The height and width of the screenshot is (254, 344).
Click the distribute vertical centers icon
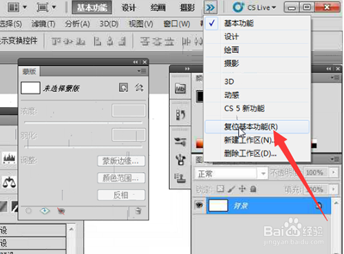(x=157, y=42)
